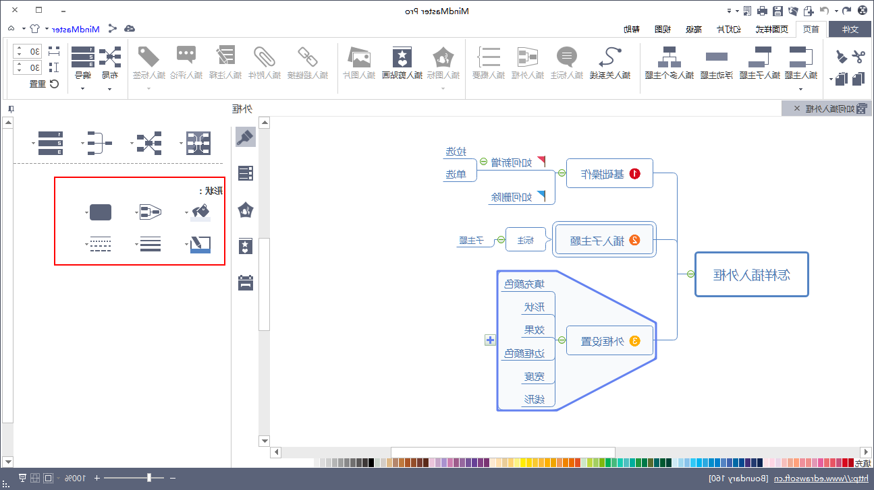Click the 重置 (reset) button

(45, 84)
